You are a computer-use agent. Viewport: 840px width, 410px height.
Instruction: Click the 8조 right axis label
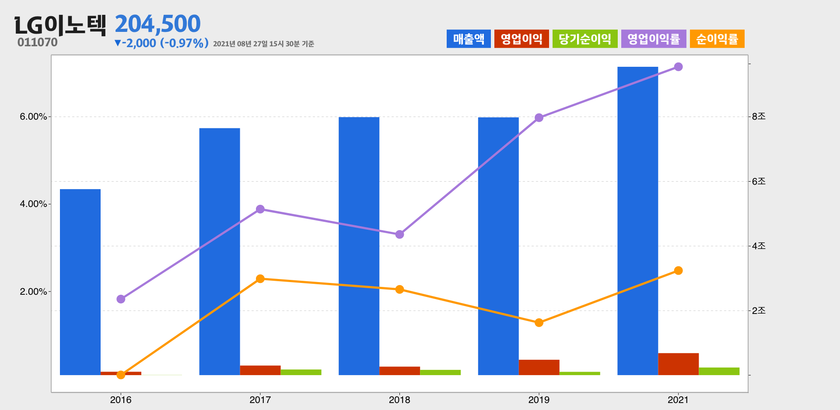[x=759, y=117]
